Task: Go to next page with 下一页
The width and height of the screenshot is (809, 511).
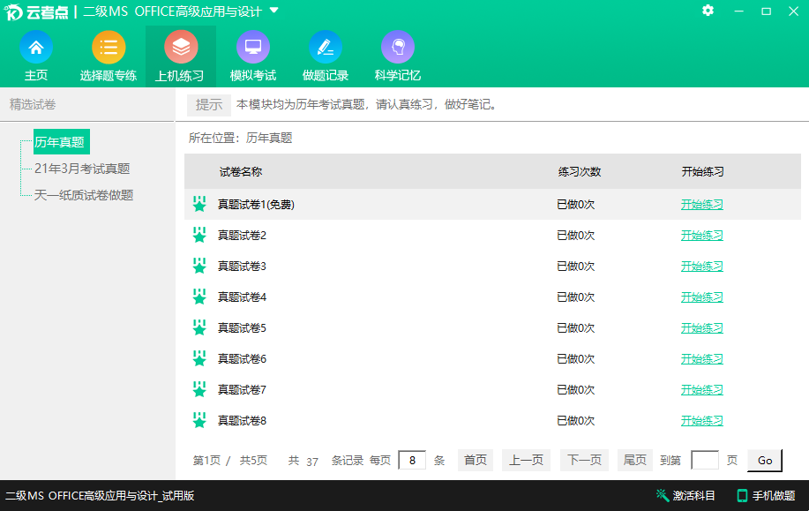Action: (x=583, y=460)
